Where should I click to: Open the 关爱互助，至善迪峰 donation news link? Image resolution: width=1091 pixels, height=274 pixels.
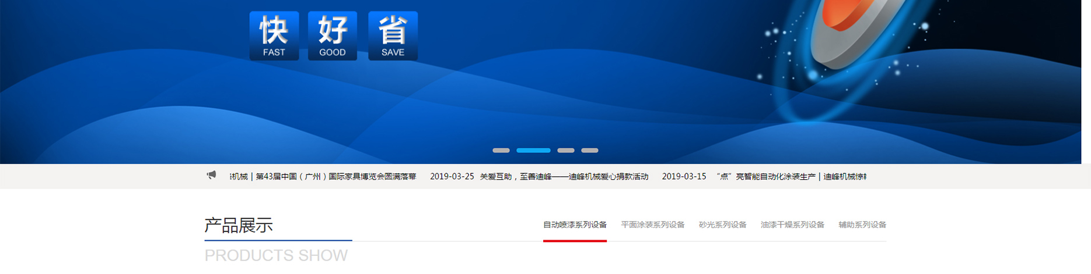pos(564,177)
